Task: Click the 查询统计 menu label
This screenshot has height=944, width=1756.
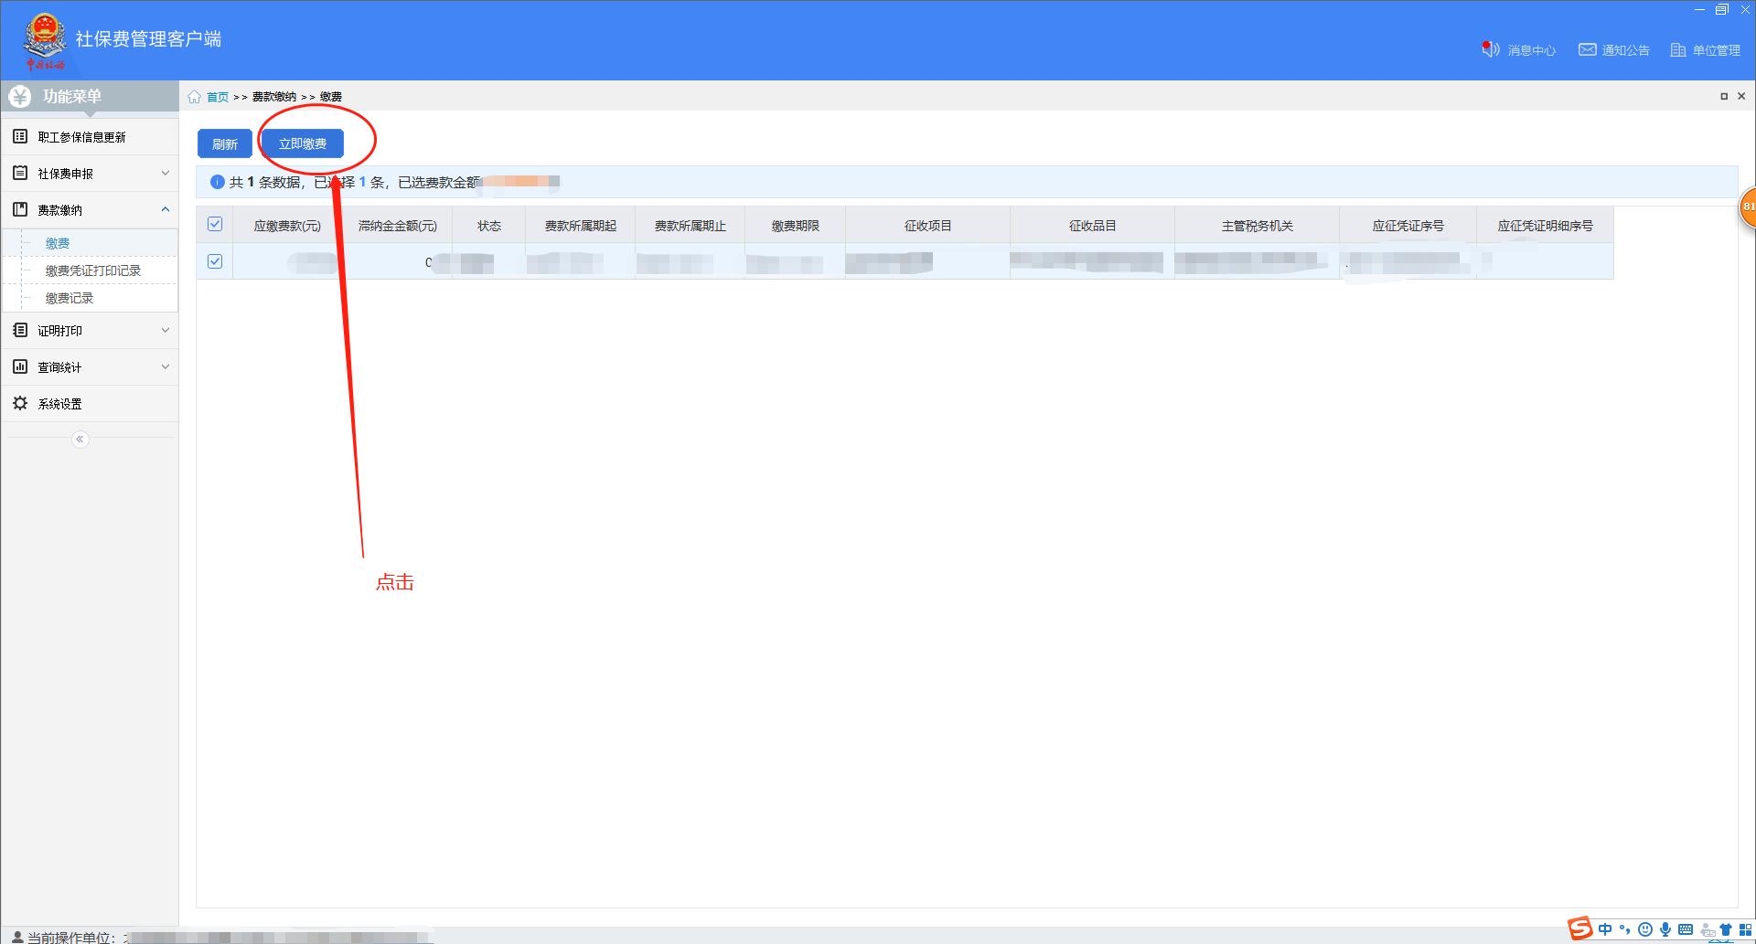Action: (x=59, y=367)
